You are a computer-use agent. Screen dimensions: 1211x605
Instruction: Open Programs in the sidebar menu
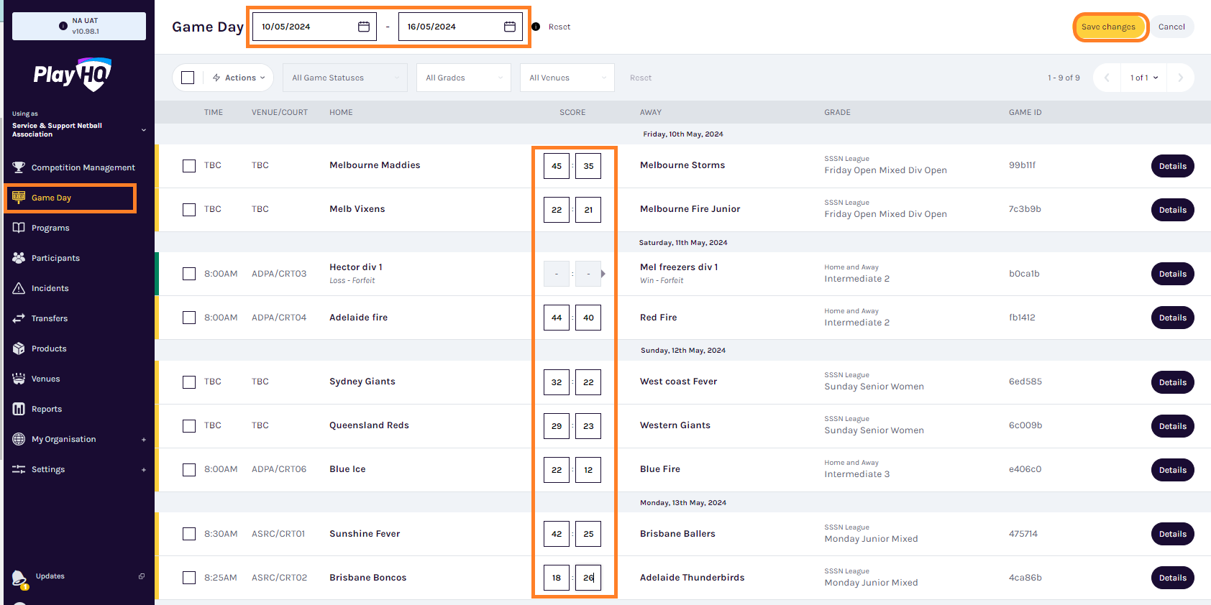[50, 228]
